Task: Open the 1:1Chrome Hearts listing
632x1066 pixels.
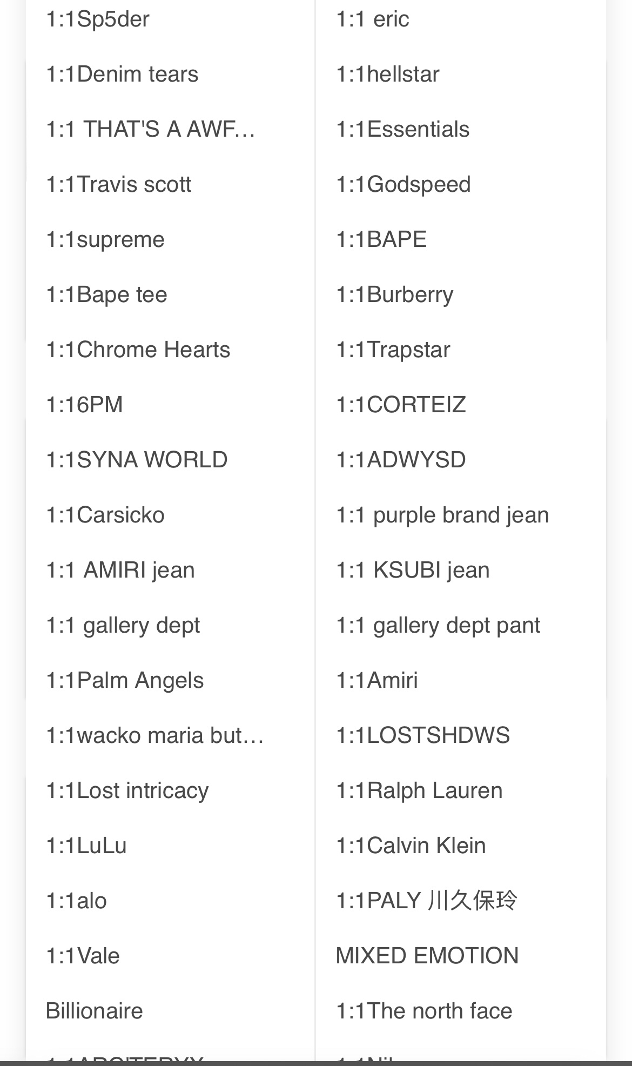Action: 138,350
